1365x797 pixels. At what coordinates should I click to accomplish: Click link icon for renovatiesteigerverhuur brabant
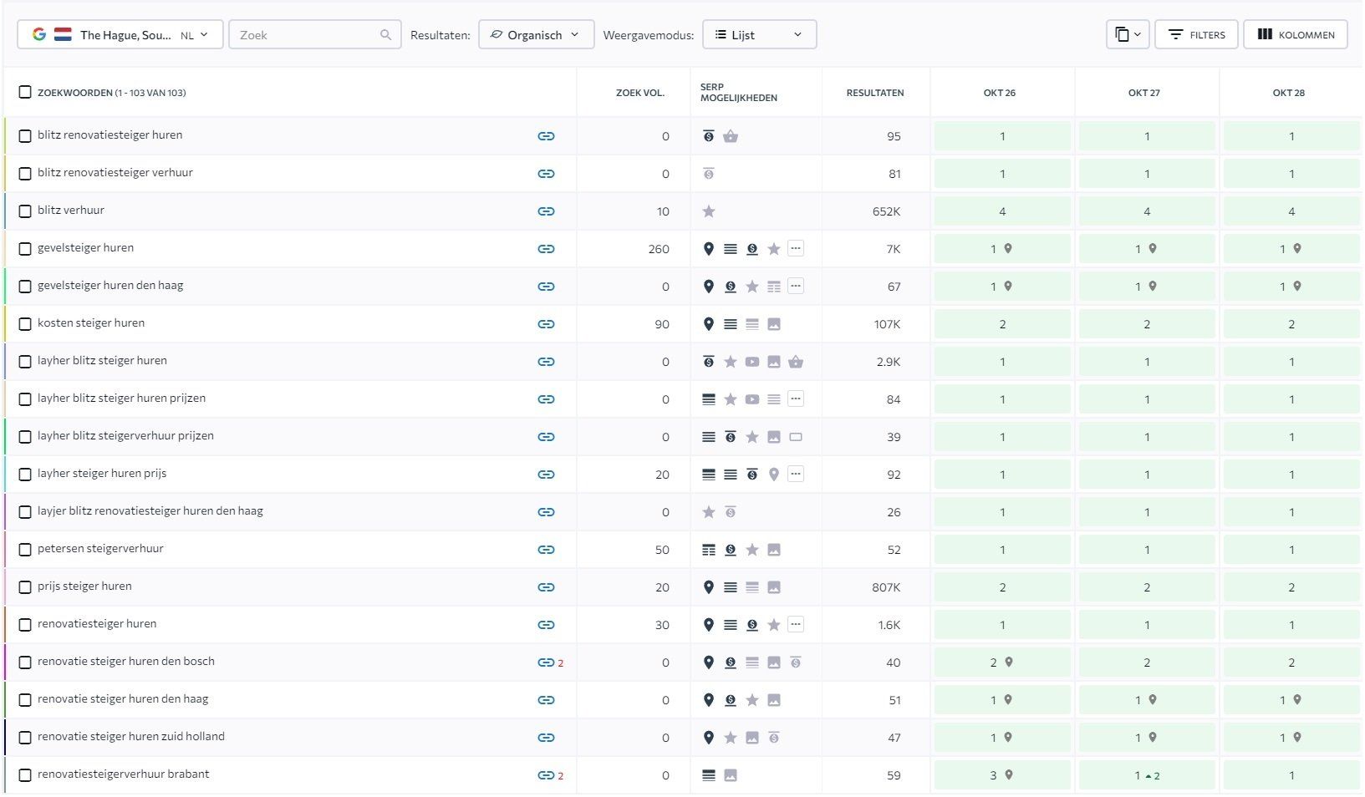pyautogui.click(x=546, y=775)
